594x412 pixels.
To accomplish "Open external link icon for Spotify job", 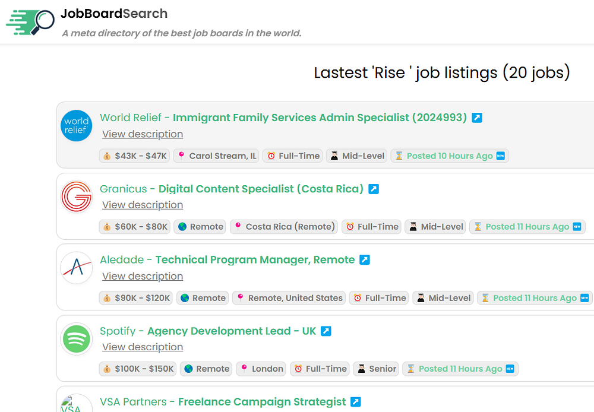I will pos(326,331).
